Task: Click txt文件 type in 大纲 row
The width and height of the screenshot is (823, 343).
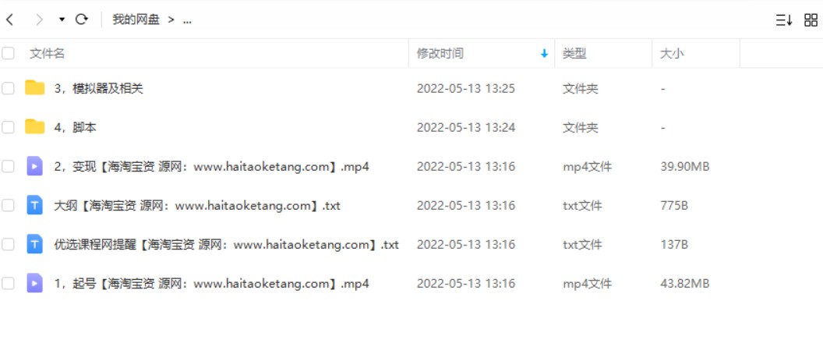Action: [582, 206]
